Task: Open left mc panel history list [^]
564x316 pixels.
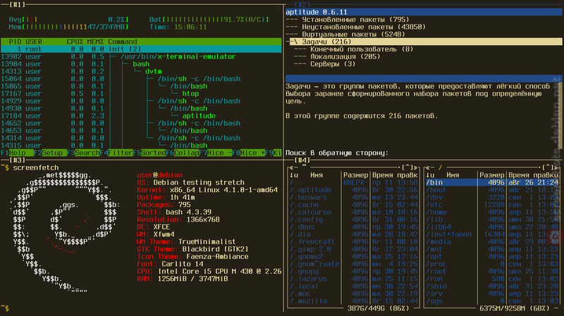Action: click(x=407, y=168)
